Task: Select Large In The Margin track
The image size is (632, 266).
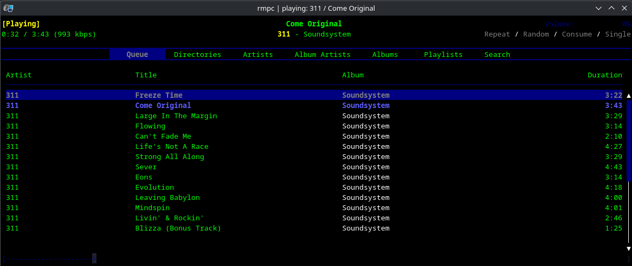Action: click(314, 116)
